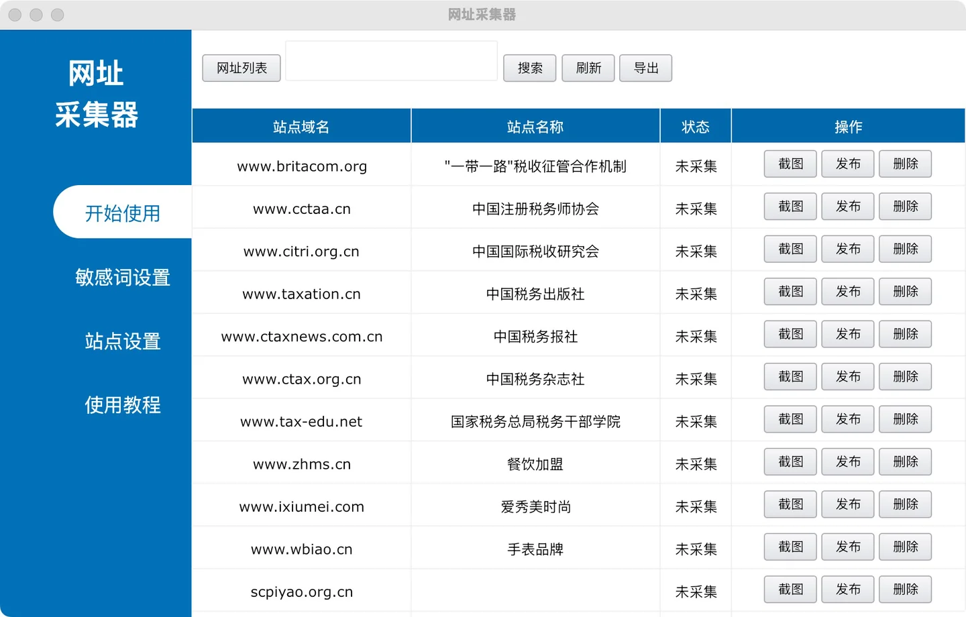Click 截图 for 中国税务出版社 row
Image resolution: width=966 pixels, height=617 pixels.
pyautogui.click(x=790, y=292)
